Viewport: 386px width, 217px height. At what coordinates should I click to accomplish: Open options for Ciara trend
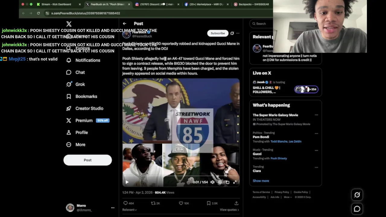pos(316,167)
